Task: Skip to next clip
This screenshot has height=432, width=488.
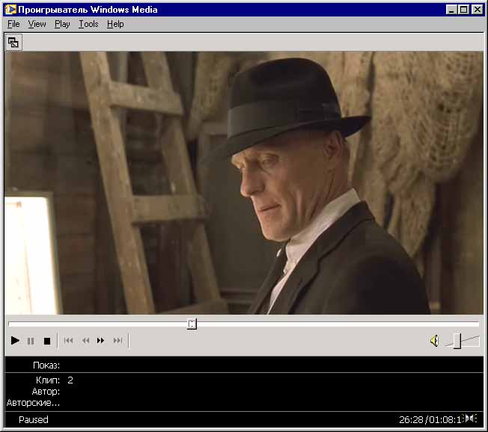Action: pos(118,341)
